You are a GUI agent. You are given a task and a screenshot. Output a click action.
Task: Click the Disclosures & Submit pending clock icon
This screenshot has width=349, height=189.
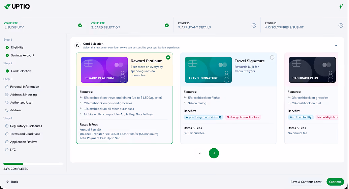341,25
